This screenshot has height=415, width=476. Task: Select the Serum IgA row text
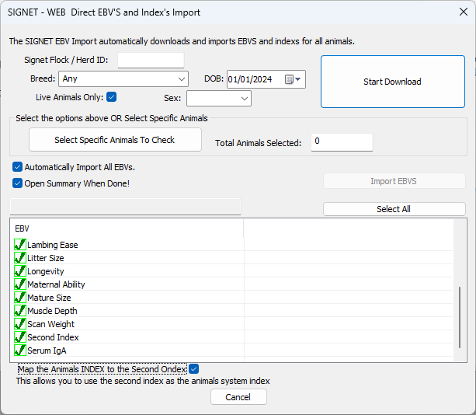[47, 350]
